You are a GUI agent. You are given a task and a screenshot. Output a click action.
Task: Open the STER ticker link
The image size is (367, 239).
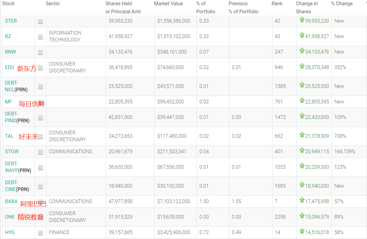pyautogui.click(x=11, y=21)
